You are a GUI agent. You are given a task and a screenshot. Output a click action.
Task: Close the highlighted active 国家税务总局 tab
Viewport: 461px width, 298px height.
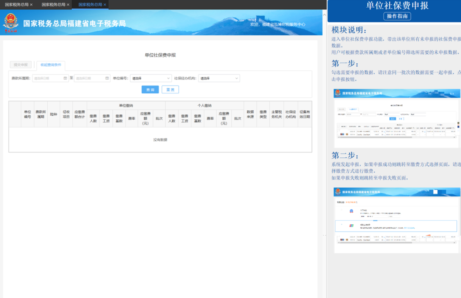[x=105, y=5]
